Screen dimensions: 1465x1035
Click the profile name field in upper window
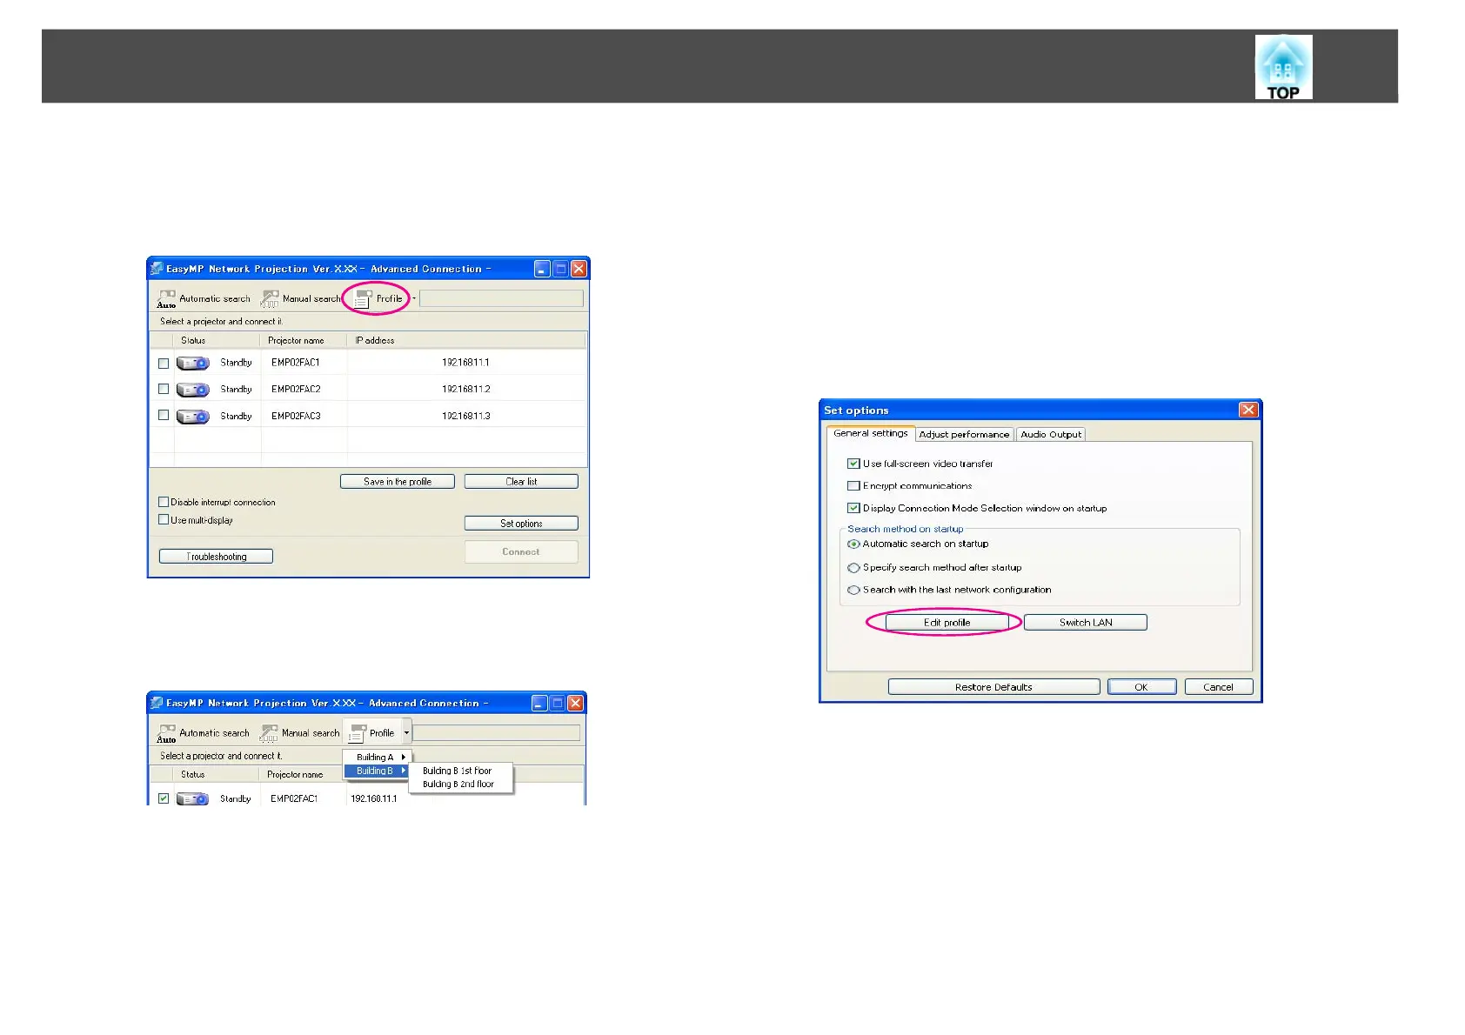tap(501, 298)
